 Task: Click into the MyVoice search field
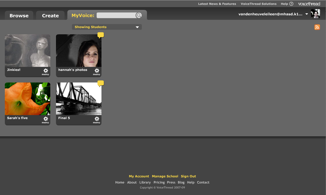pyautogui.click(x=116, y=15)
